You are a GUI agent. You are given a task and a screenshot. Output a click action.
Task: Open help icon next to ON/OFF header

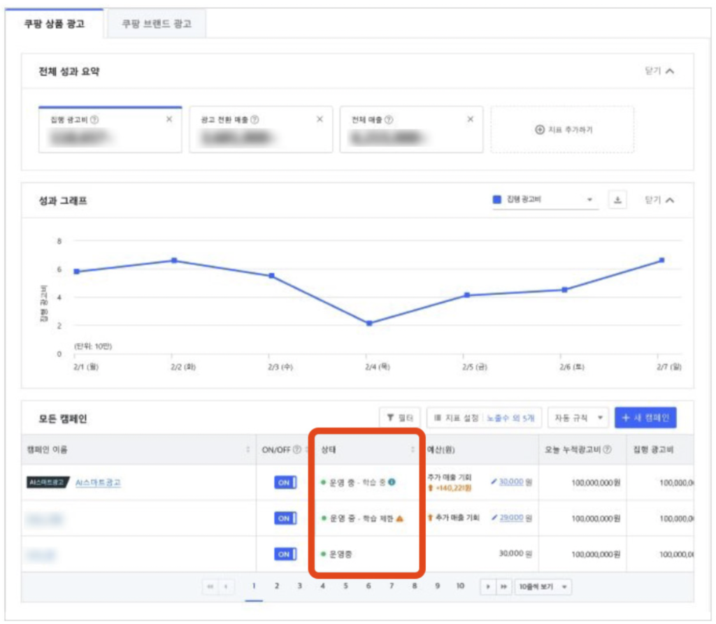(x=296, y=449)
